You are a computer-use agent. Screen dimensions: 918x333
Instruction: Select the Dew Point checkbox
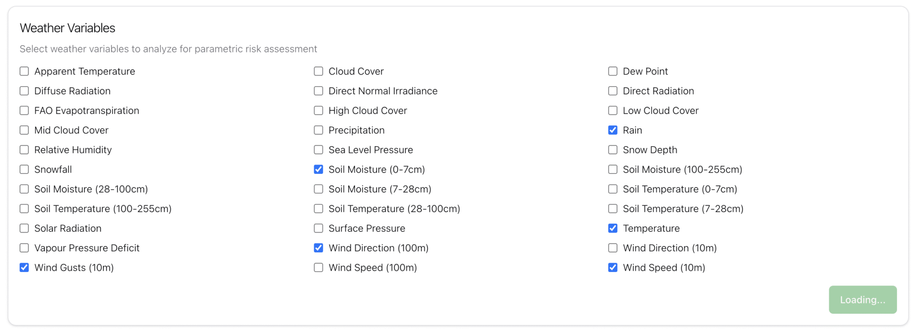pyautogui.click(x=613, y=71)
